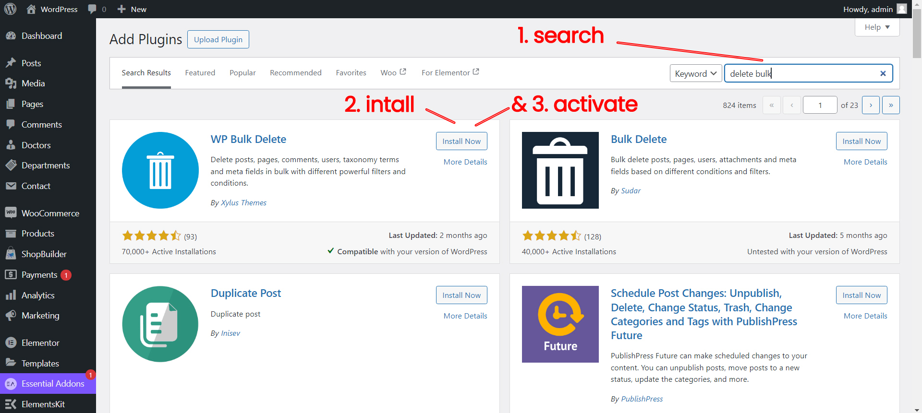922x413 pixels.
Task: Click the Contact envelope icon
Action: coord(11,186)
